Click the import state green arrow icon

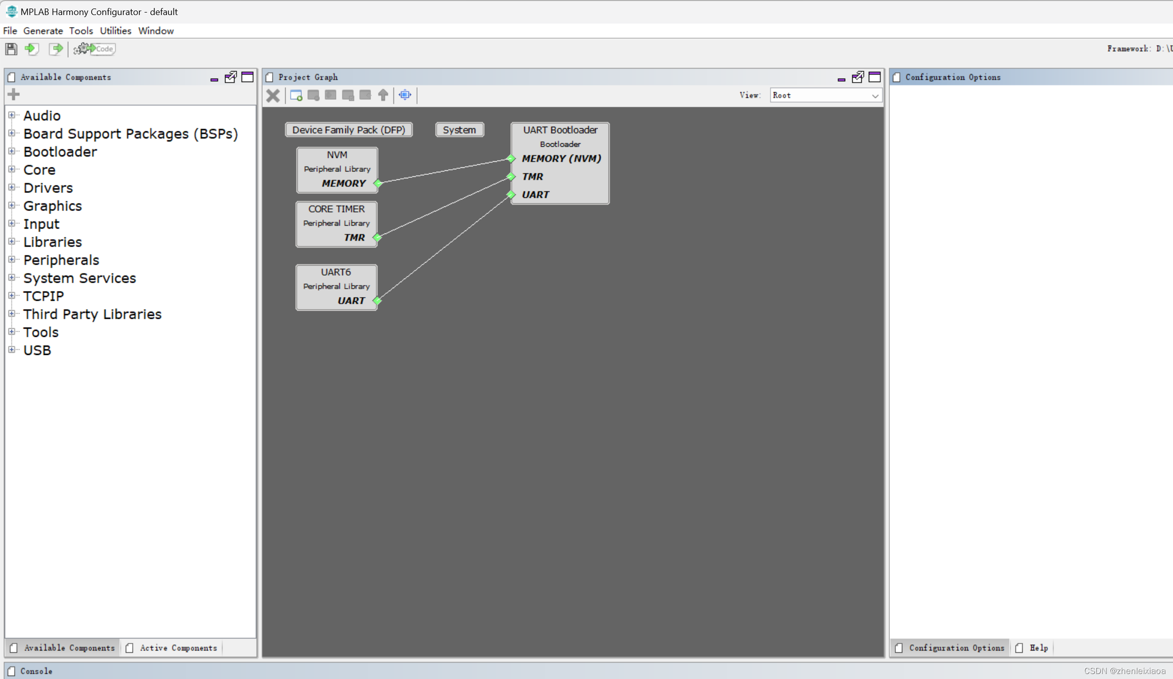(x=32, y=49)
